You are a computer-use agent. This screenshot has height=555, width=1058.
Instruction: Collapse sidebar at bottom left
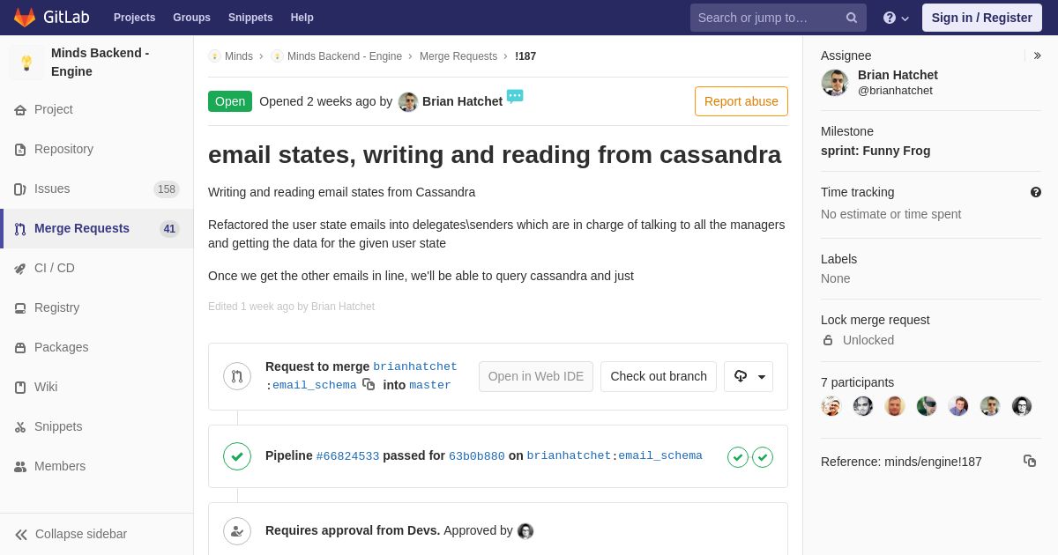(71, 534)
